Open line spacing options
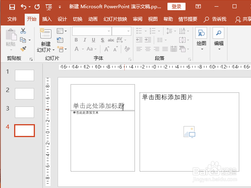Screen dimensions: 251x188 click(x=171, y=31)
